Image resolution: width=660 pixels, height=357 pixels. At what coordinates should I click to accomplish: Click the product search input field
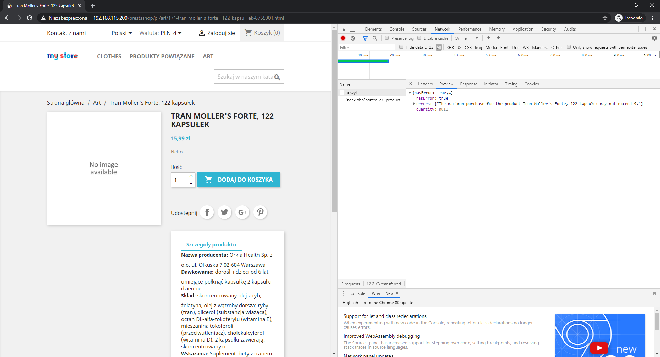[245, 77]
